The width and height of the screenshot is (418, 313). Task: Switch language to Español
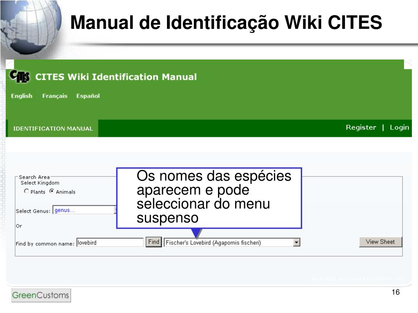click(88, 96)
